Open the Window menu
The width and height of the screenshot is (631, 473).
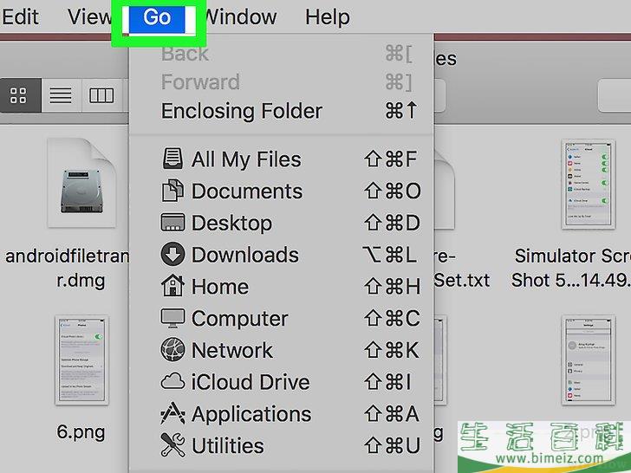(241, 17)
